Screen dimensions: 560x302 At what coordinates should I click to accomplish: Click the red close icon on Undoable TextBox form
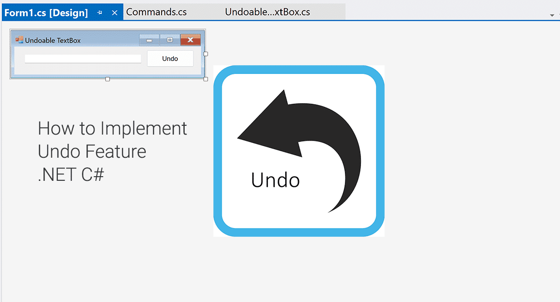pyautogui.click(x=190, y=40)
